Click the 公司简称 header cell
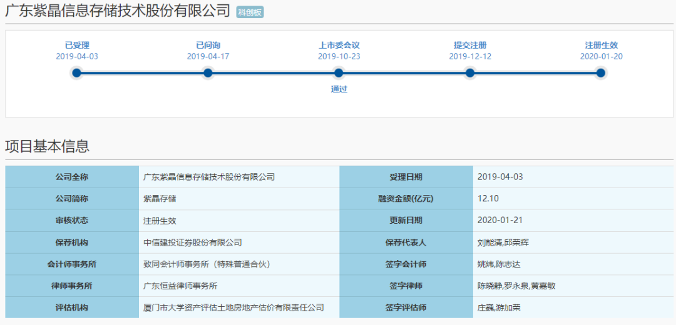 point(72,199)
